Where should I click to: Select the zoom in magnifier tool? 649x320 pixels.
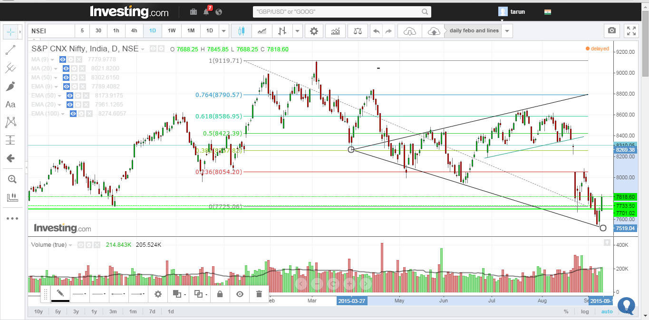point(12,179)
